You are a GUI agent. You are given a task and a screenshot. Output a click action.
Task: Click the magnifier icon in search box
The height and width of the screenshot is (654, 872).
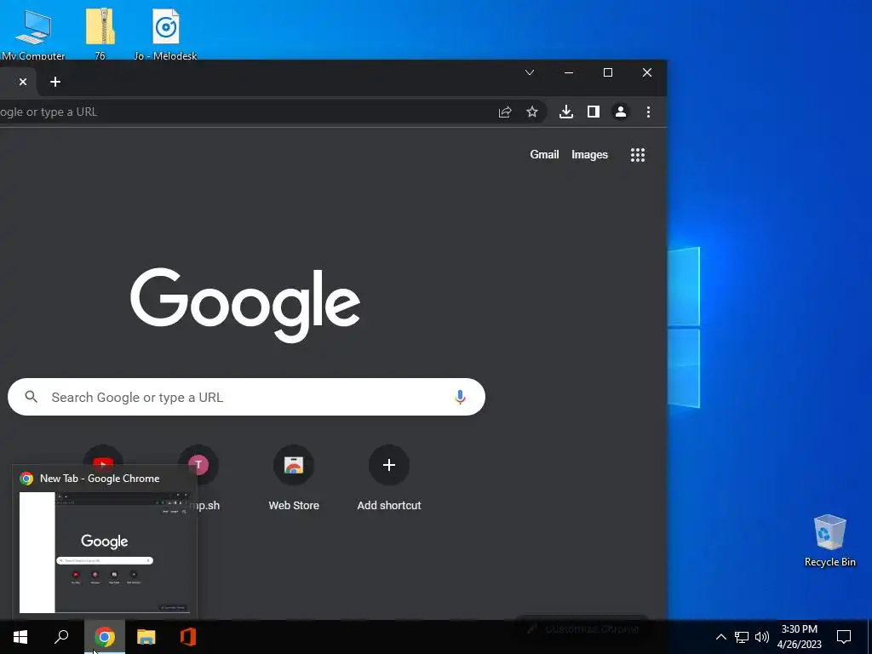coord(32,397)
